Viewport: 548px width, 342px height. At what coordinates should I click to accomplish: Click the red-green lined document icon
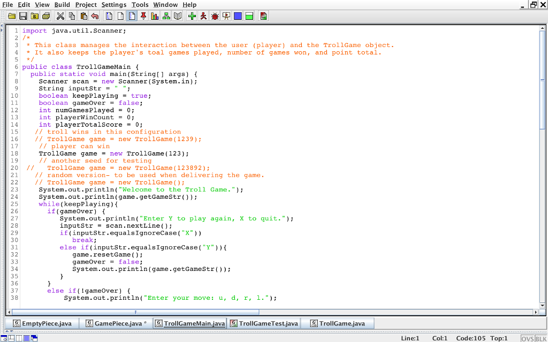264,15
